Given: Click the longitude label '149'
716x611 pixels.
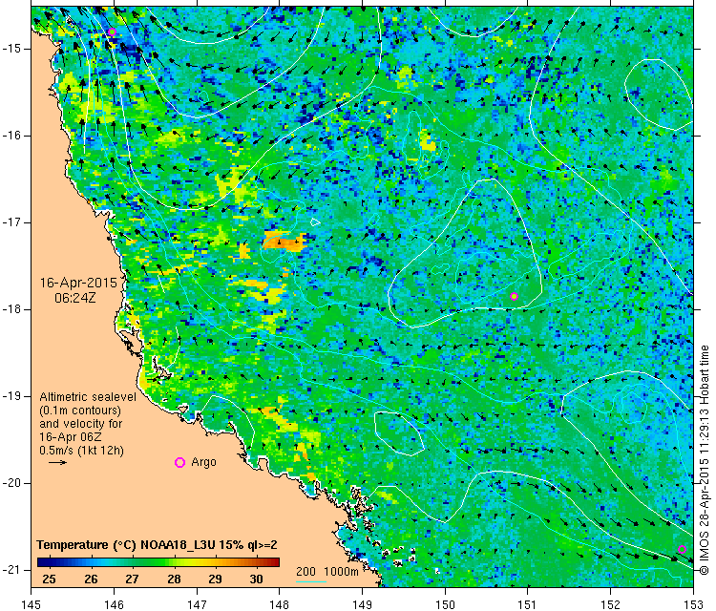Looking at the screenshot, I should click(x=362, y=604).
